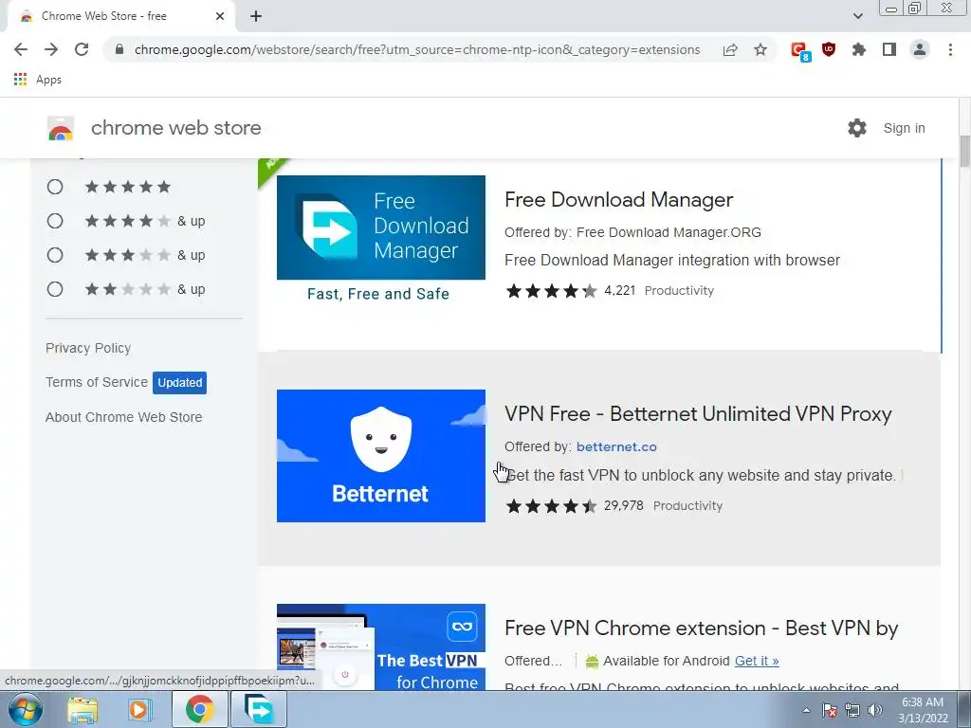The height and width of the screenshot is (728, 971).
Task: Toggle the browser side panel icon
Action: click(889, 49)
